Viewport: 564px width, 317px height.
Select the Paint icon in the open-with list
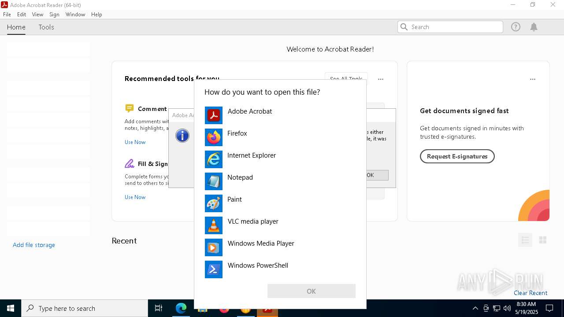pos(214,203)
